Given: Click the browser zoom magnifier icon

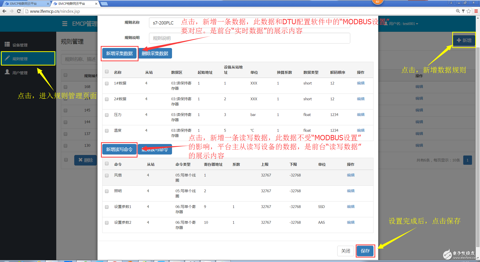Looking at the screenshot, I should click(458, 11).
